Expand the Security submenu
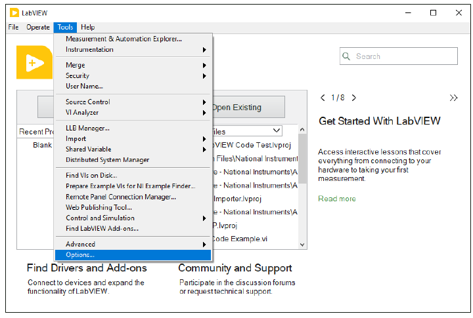The width and height of the screenshot is (473, 318). (x=133, y=76)
